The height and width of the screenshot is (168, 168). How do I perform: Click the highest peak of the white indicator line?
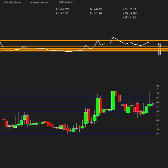click(113, 37)
